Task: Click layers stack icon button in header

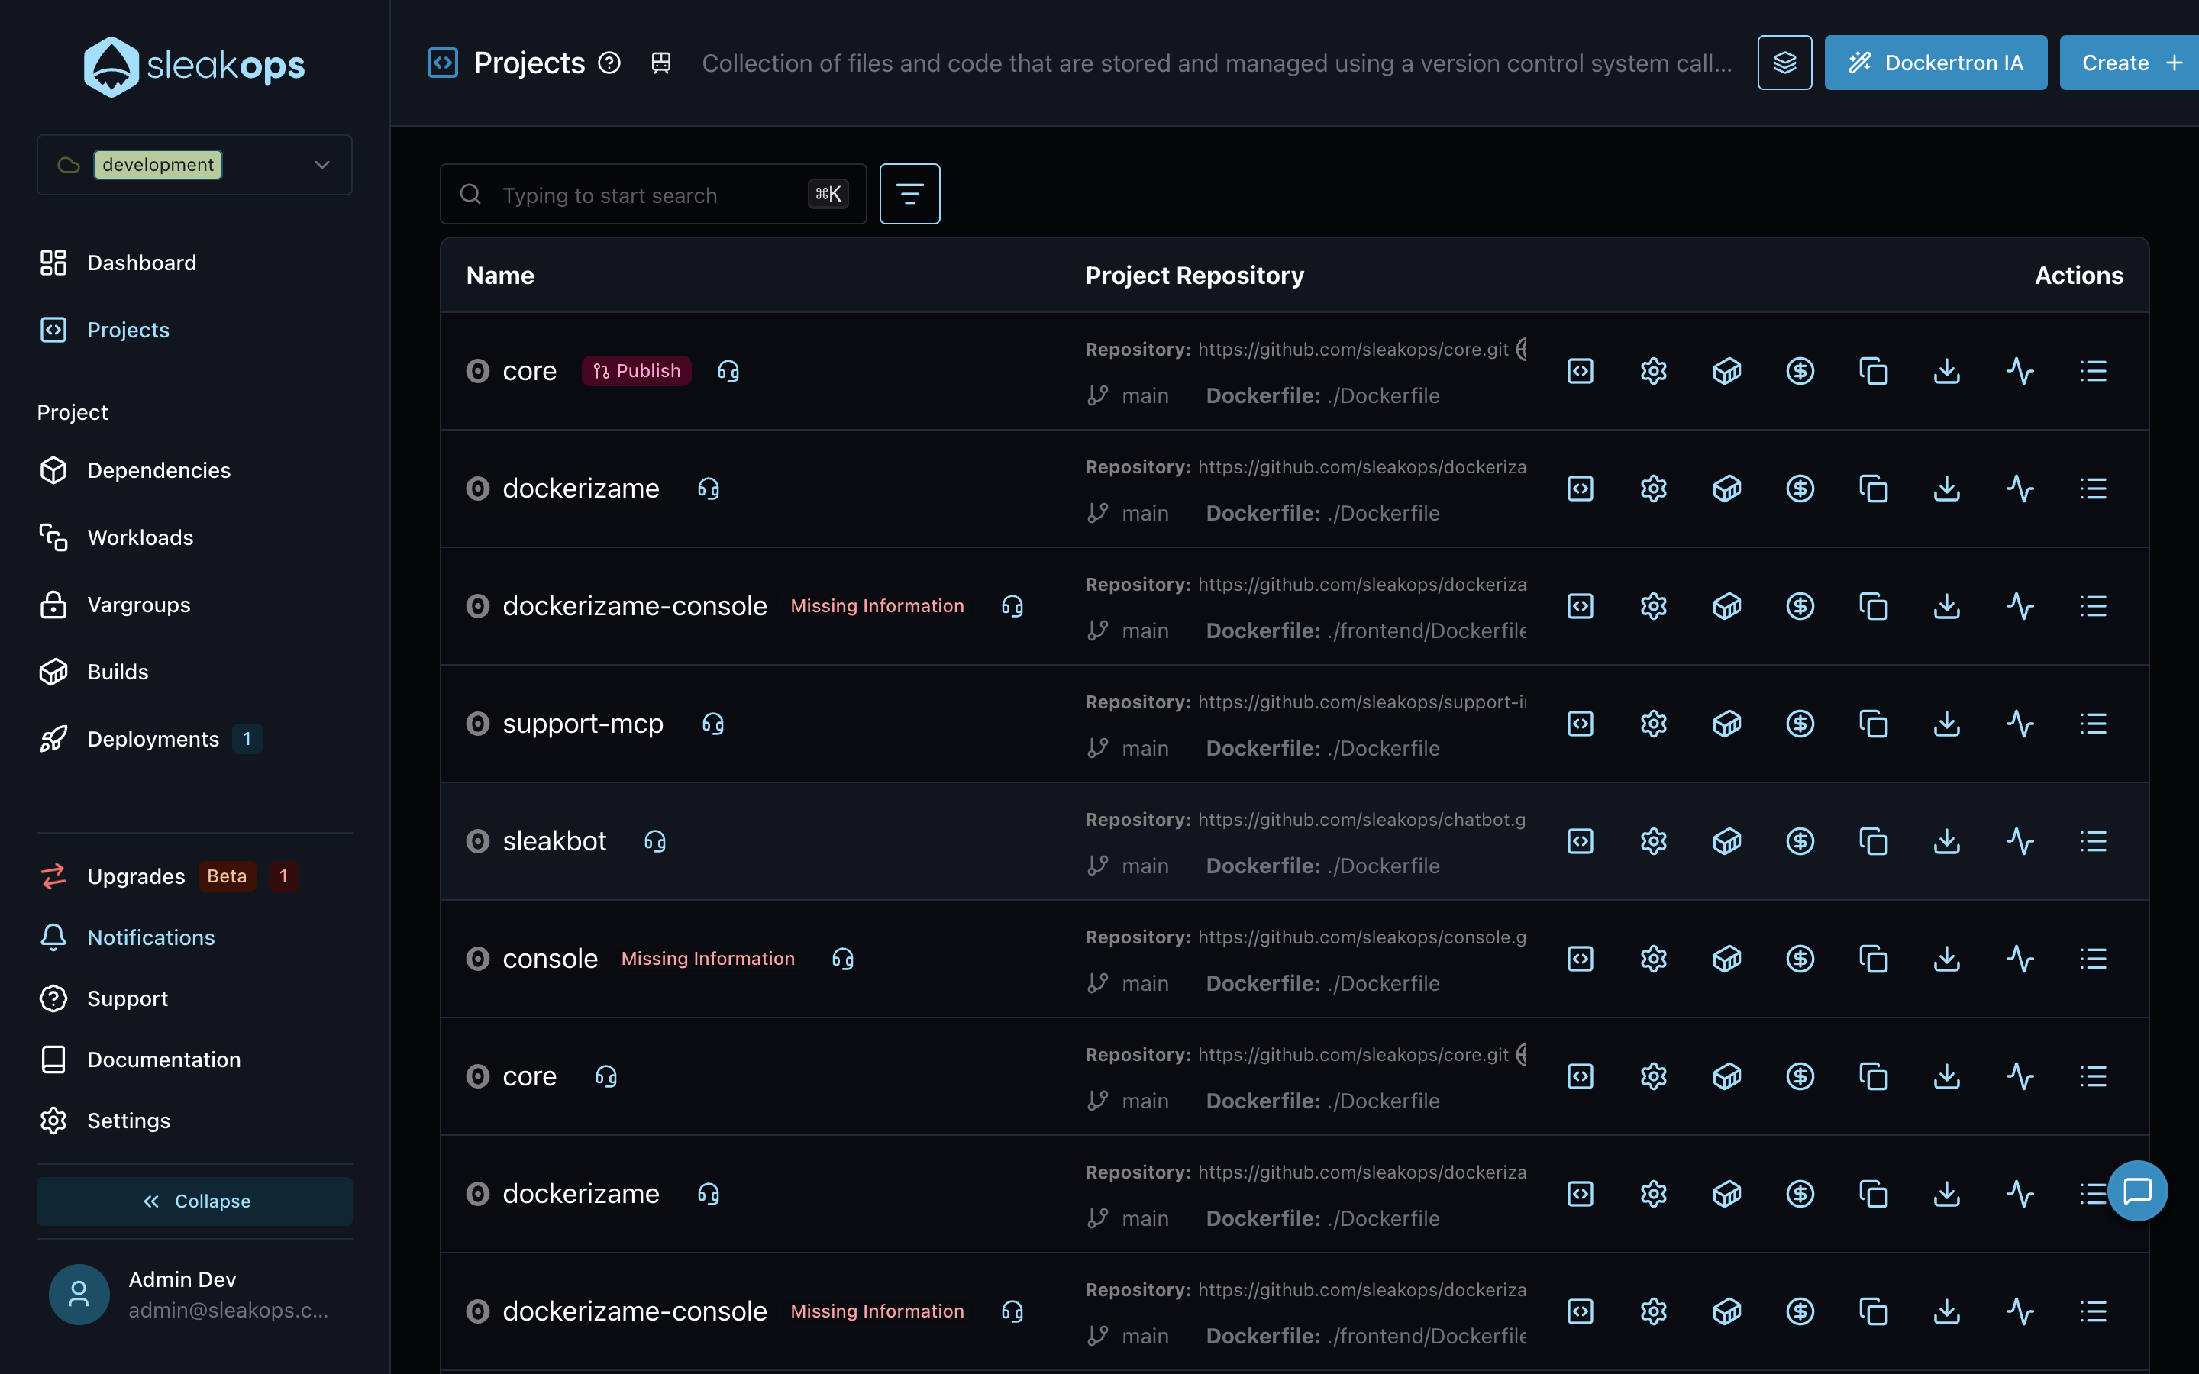Action: [1784, 63]
